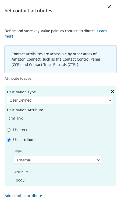Click Add another attribute link
The width and height of the screenshot is (121, 200).
click(x=23, y=196)
